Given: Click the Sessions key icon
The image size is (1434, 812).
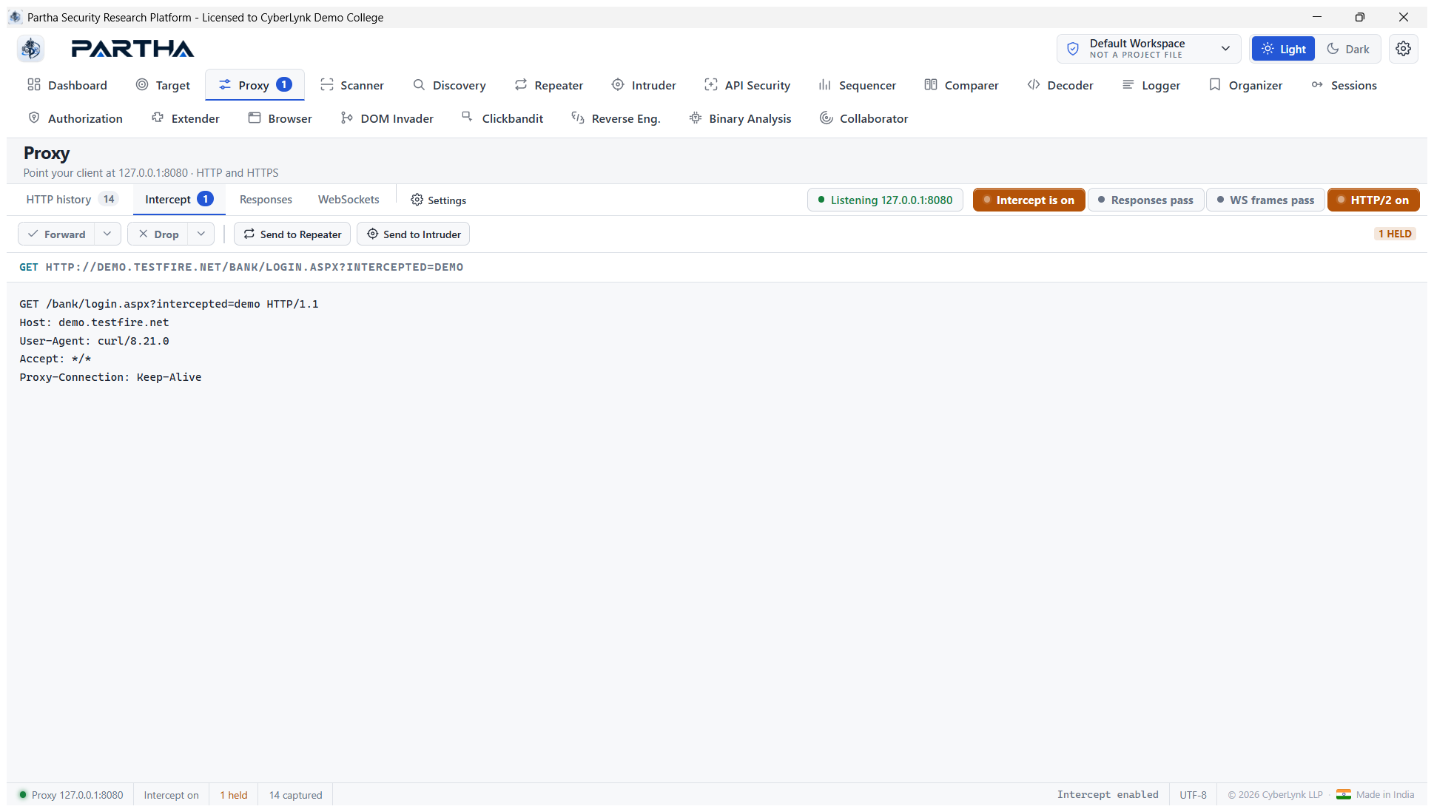Looking at the screenshot, I should (1317, 85).
